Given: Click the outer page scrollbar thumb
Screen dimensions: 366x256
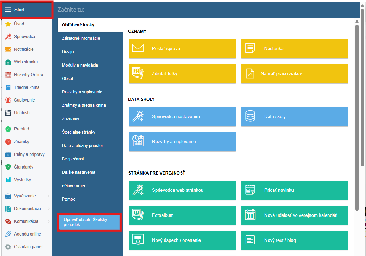Looking at the screenshot, I should pos(362,87).
